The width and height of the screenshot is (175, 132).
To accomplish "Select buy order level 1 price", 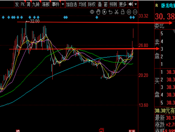I will tap(171, 72).
